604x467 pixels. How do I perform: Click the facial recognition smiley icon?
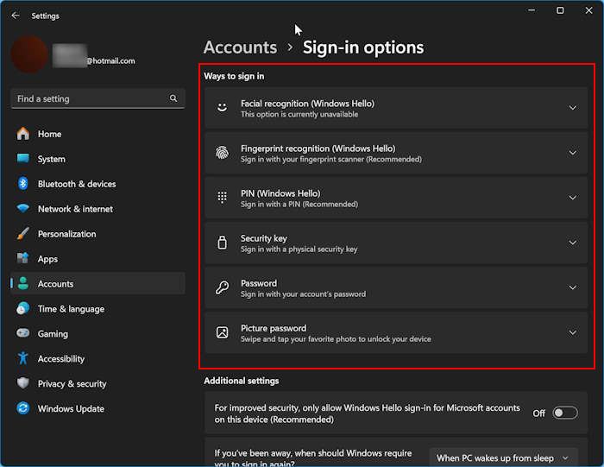click(x=223, y=108)
